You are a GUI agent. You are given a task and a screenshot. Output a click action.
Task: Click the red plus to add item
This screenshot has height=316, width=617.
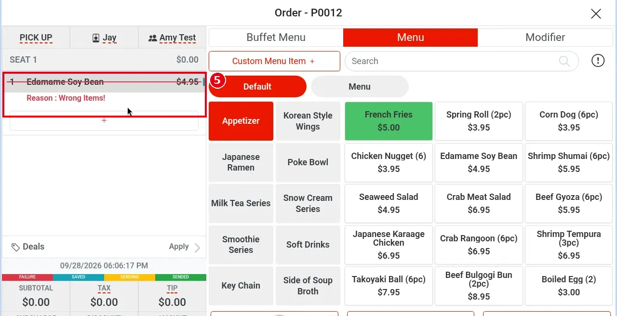(x=104, y=120)
